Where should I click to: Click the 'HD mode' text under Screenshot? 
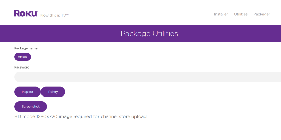click(x=25, y=116)
